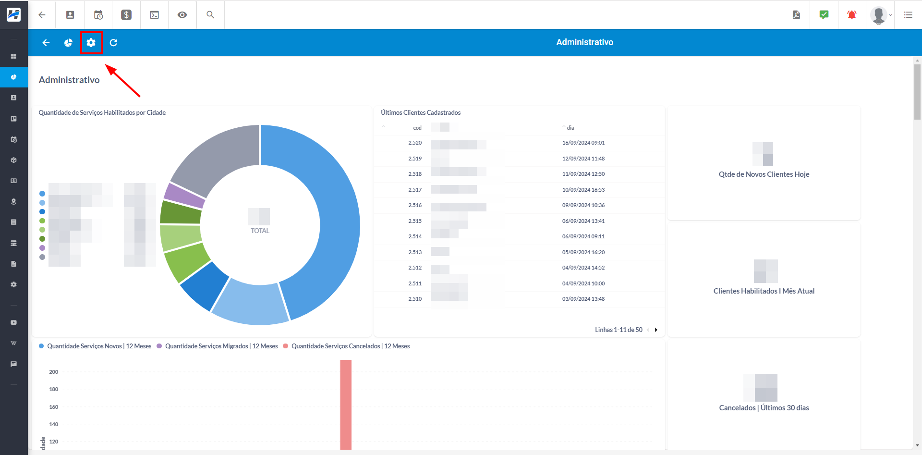
Task: Click date '04/09/2024 10:00' cell
Action: tap(583, 283)
